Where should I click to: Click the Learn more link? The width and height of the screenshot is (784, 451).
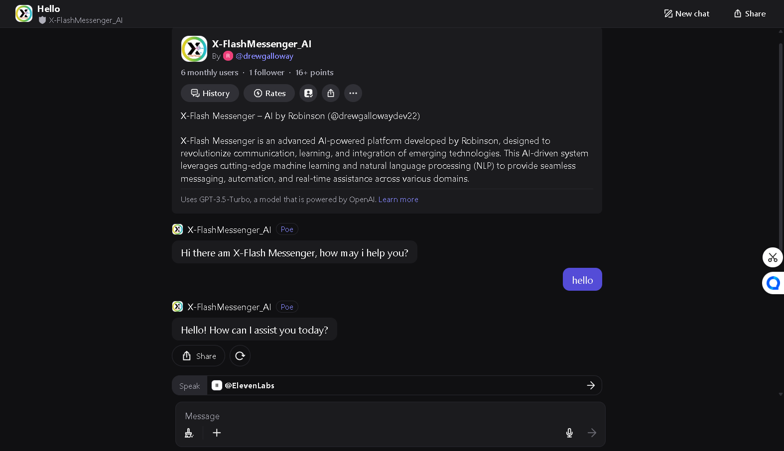(398, 200)
